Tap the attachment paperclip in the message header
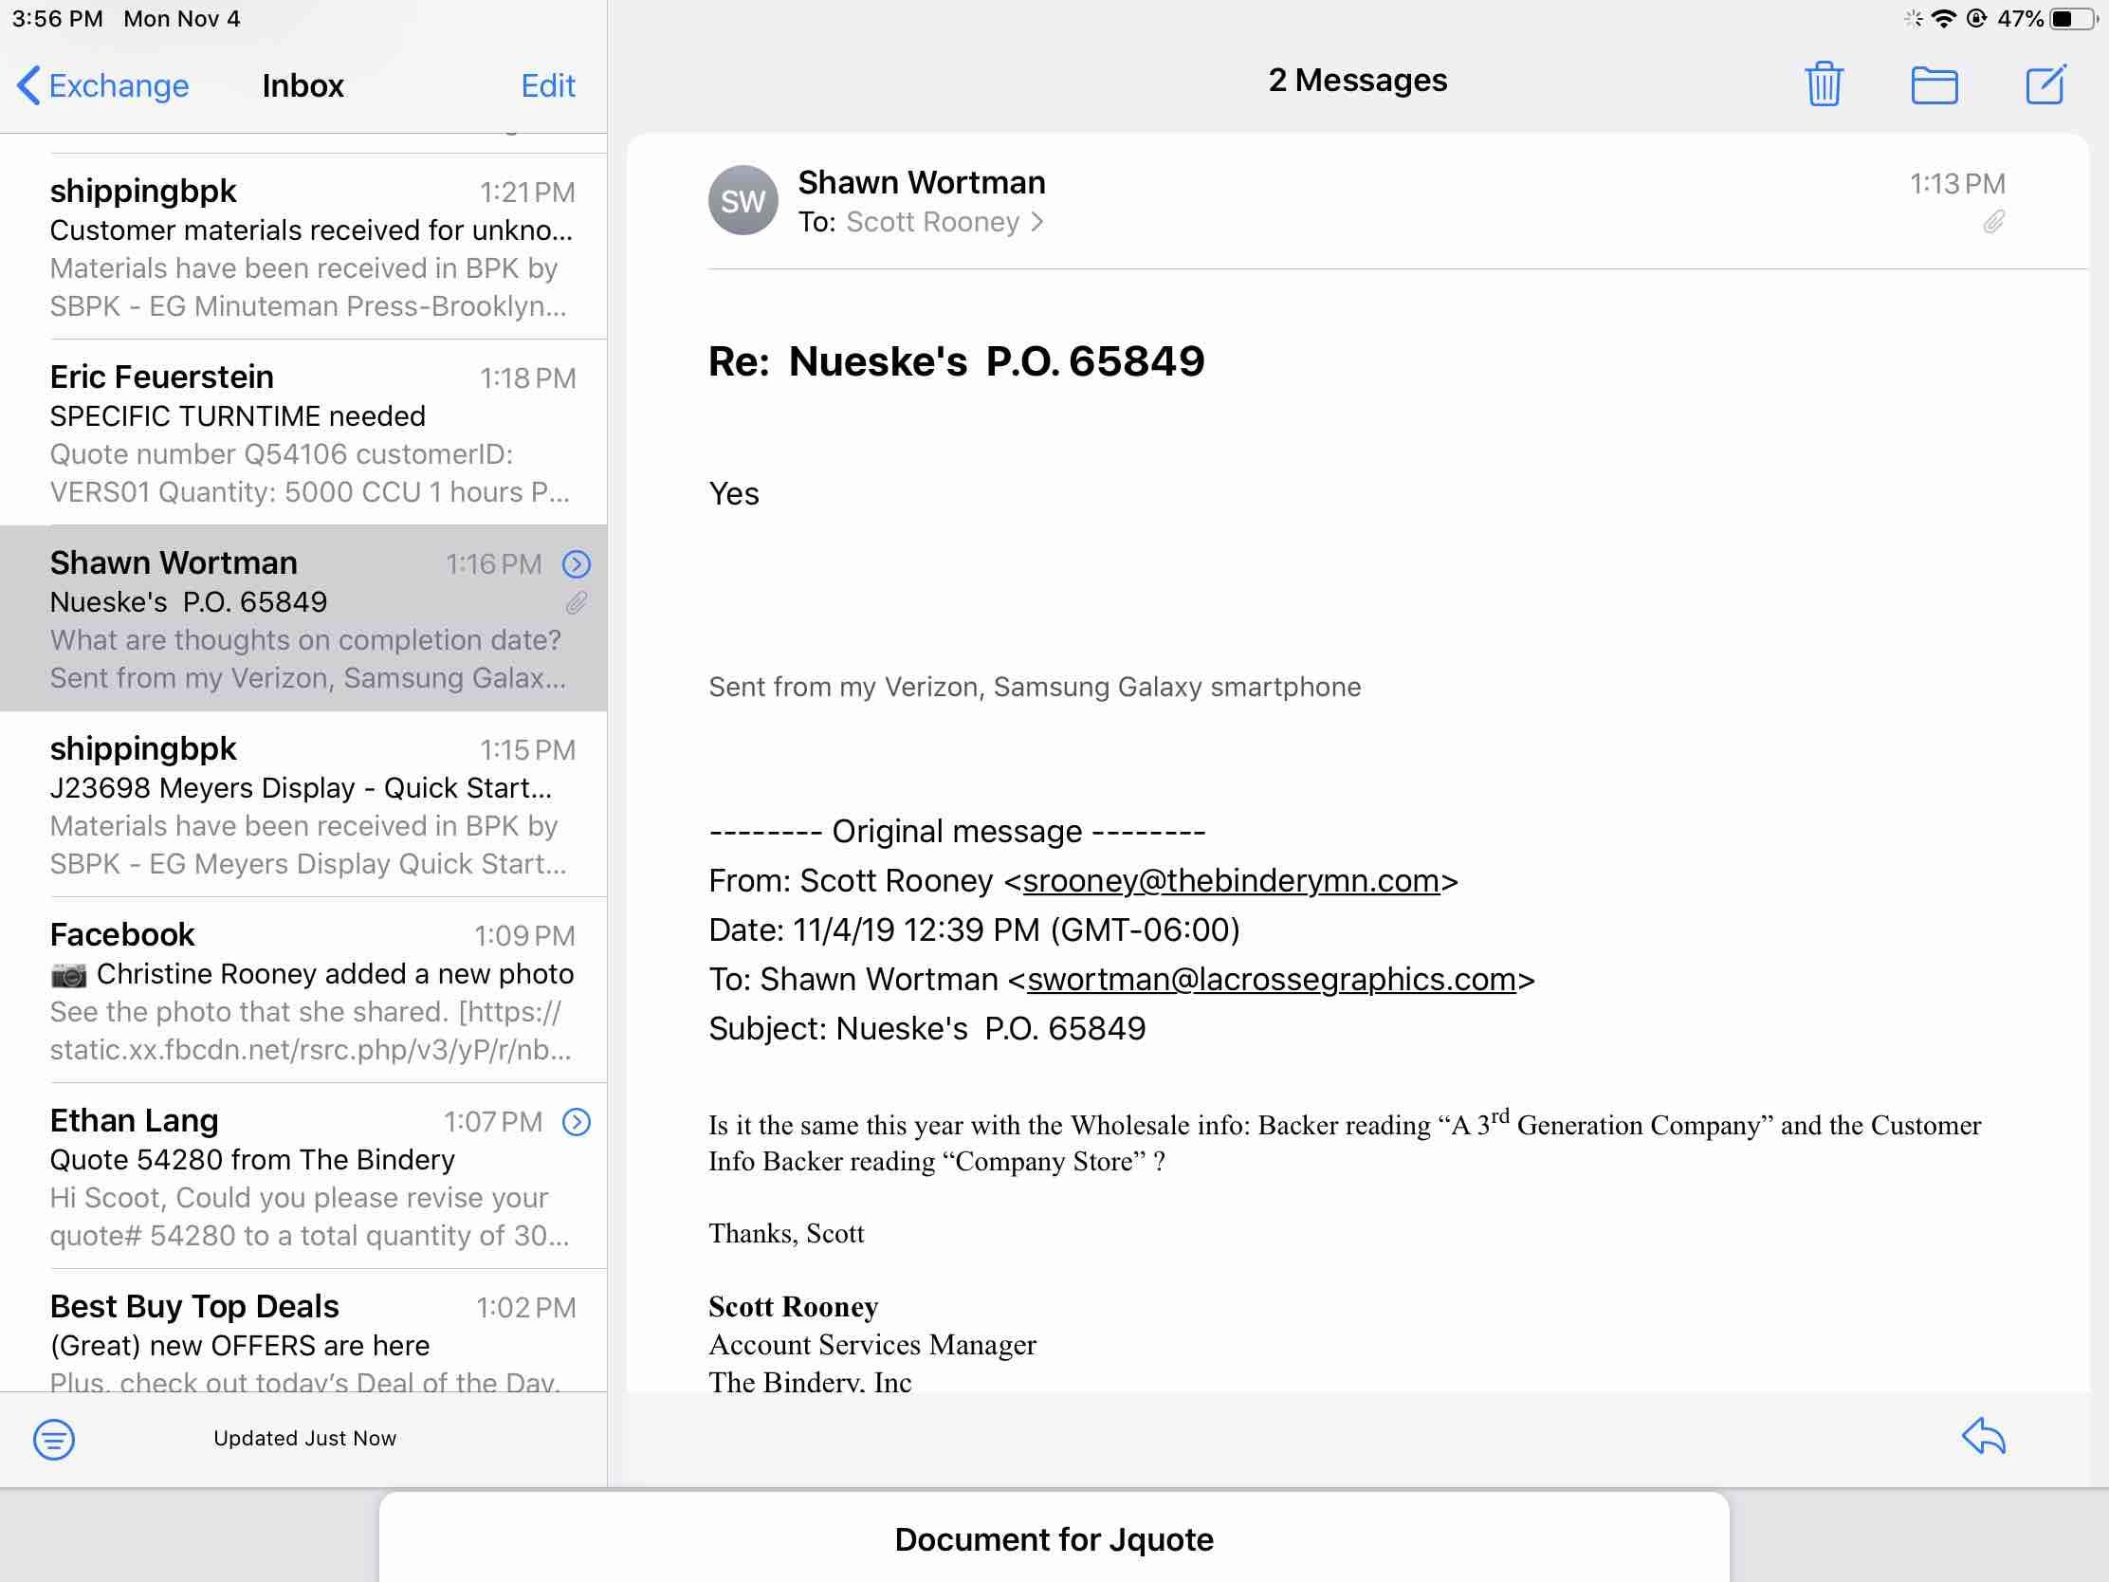The image size is (2109, 1582). click(1993, 223)
